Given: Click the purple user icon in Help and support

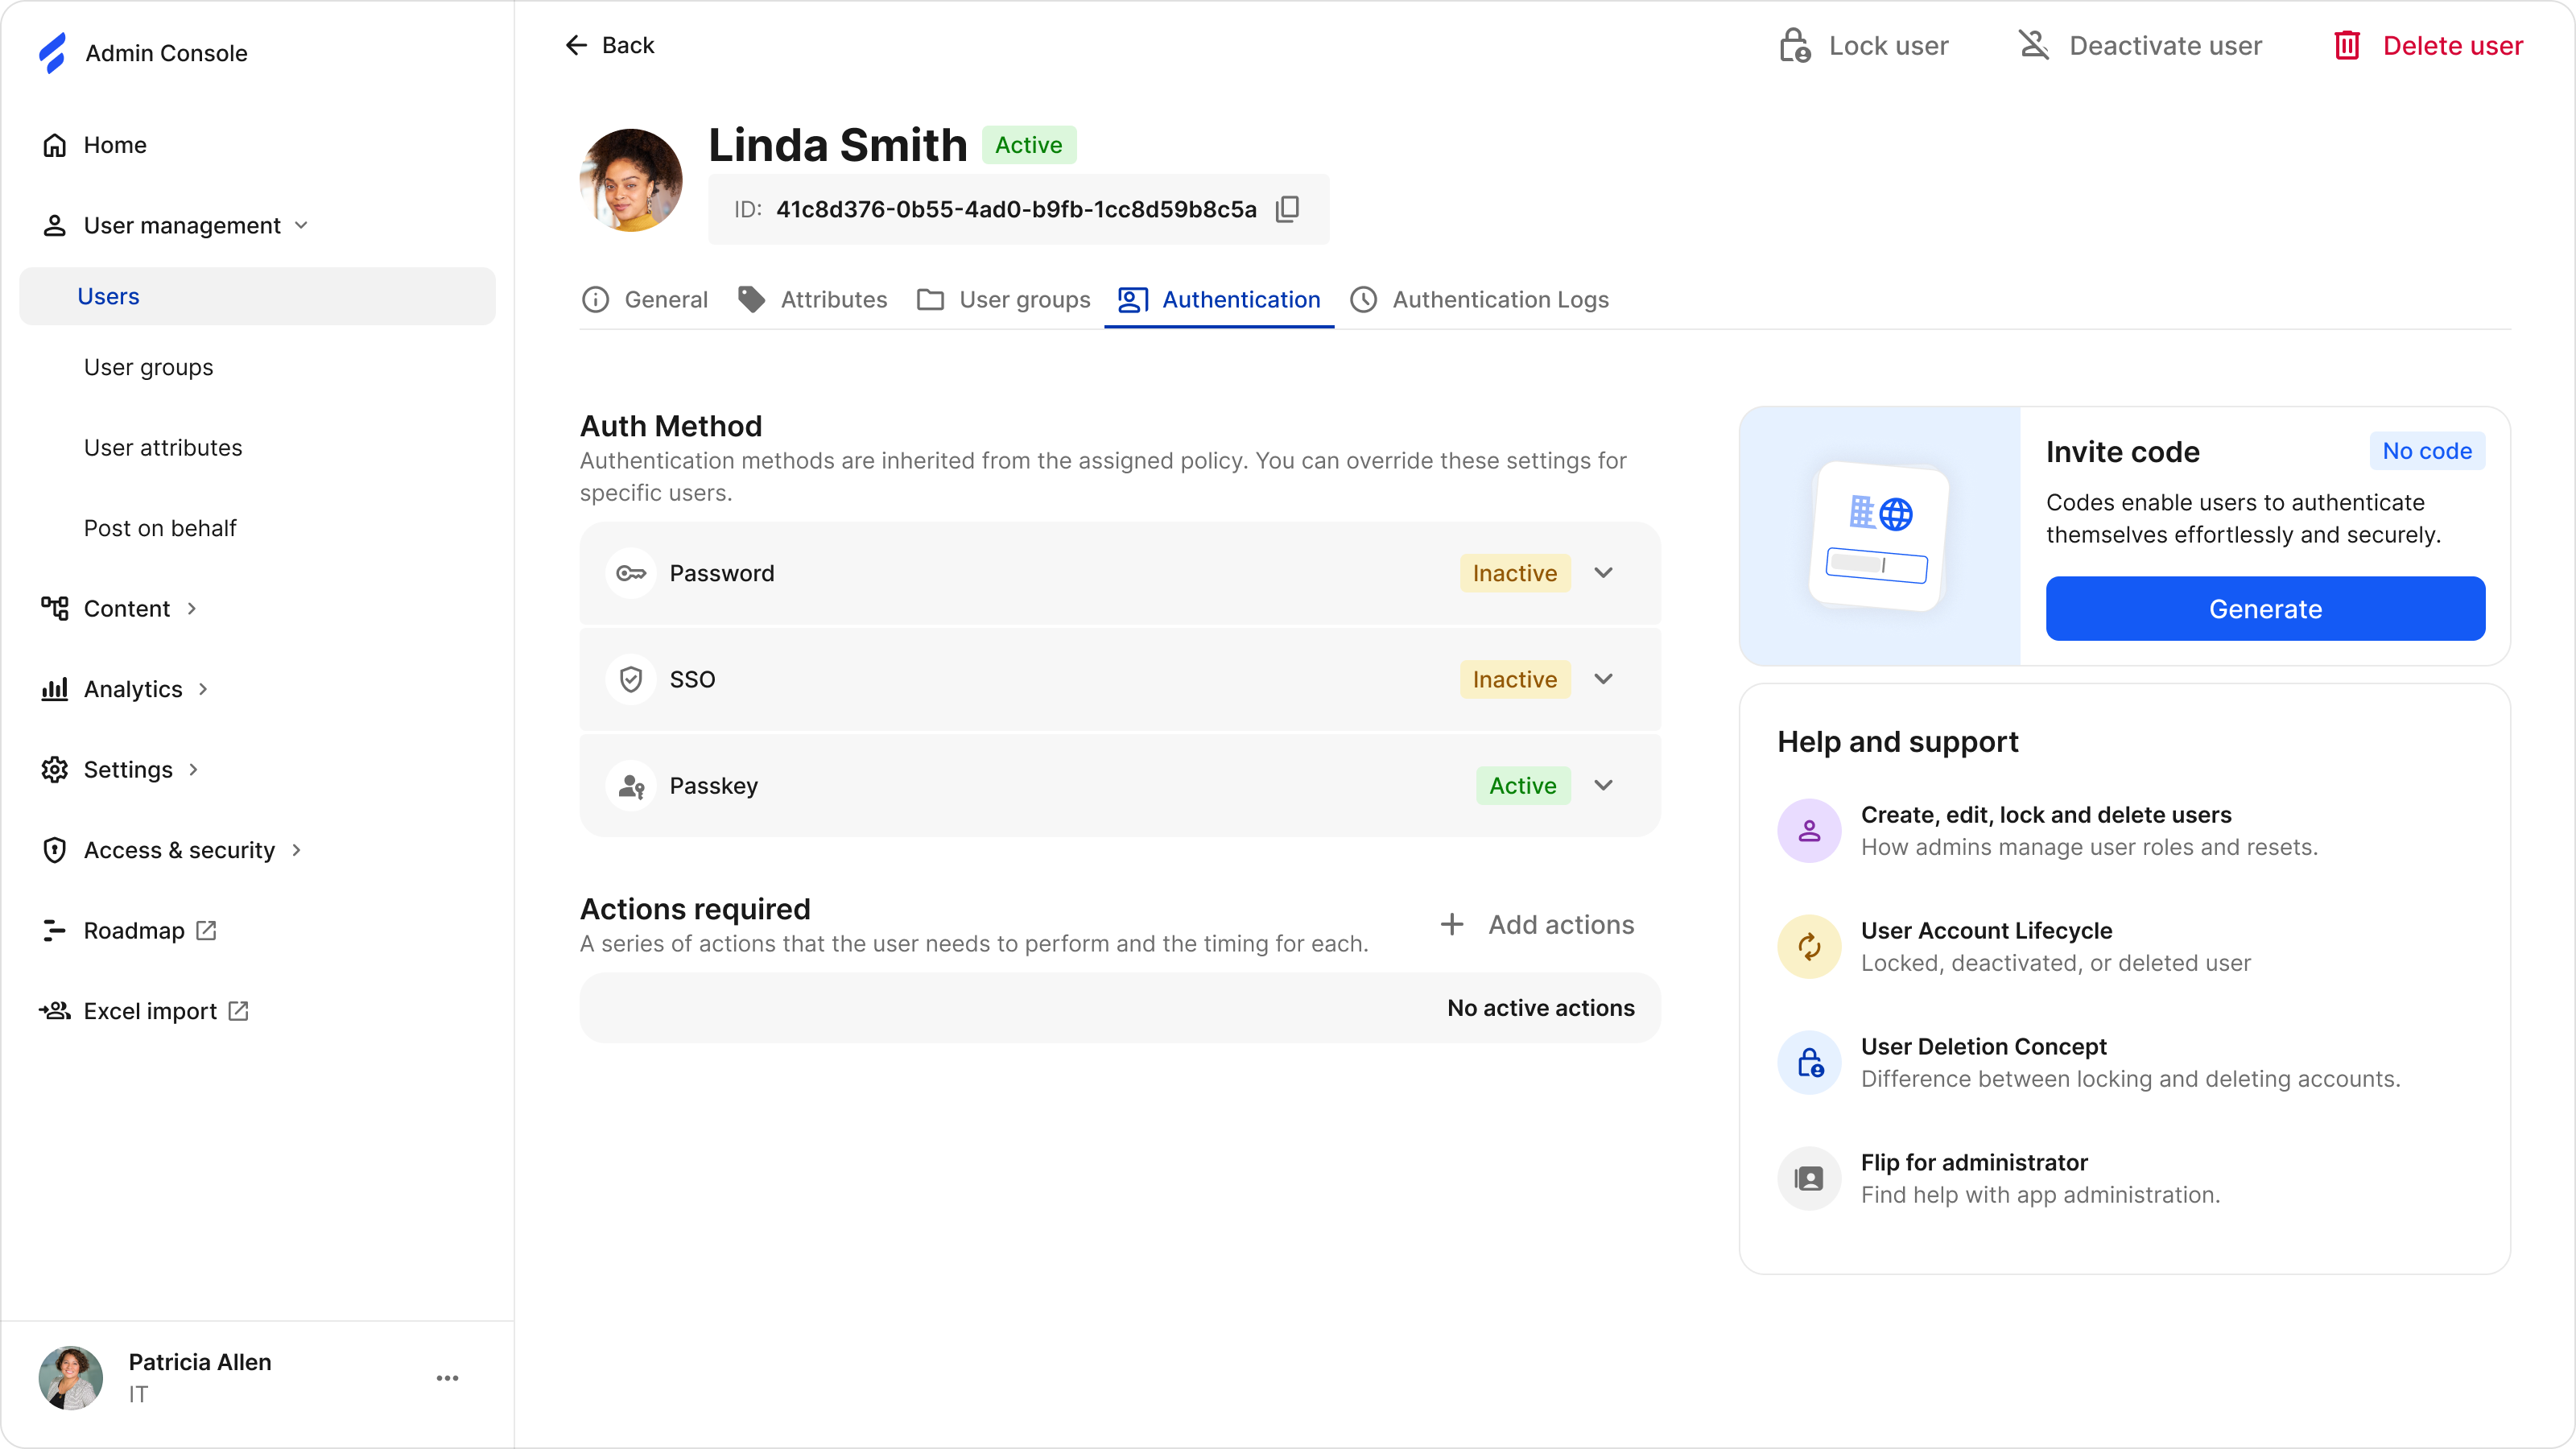Looking at the screenshot, I should [1809, 830].
